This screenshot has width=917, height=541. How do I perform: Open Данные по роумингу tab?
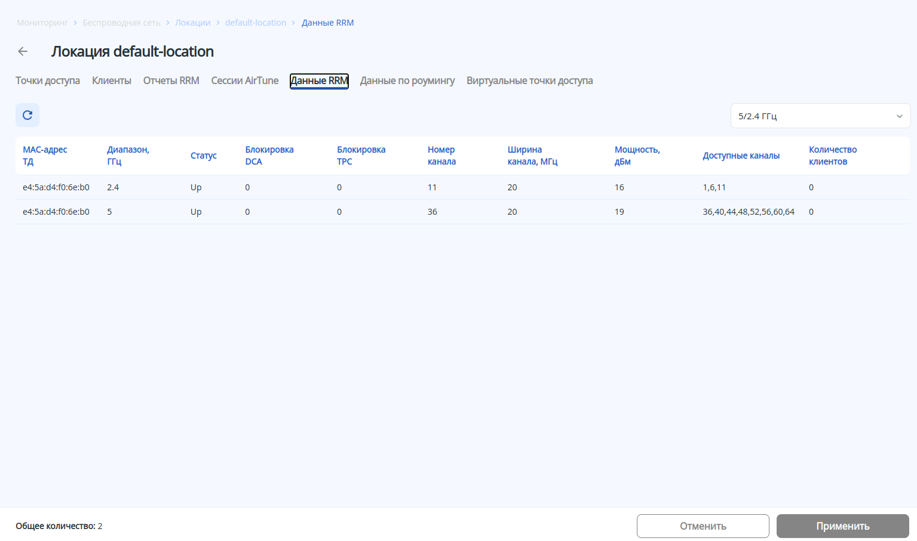click(x=407, y=81)
